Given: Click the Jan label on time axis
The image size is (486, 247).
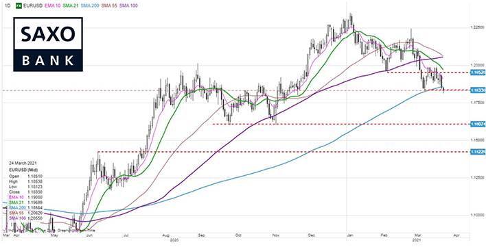Looking at the screenshot, I should pos(350,235).
